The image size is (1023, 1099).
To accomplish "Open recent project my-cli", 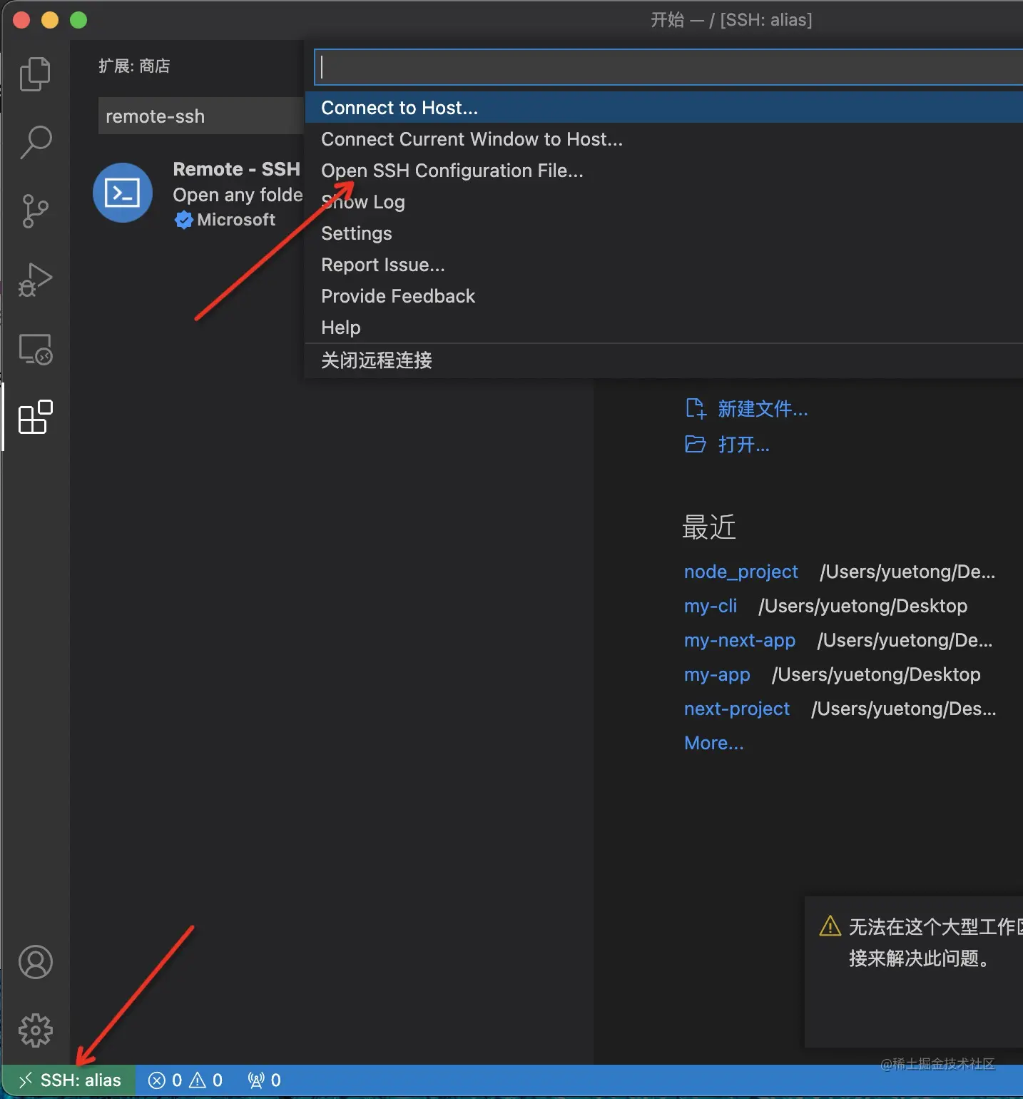I will coord(710,606).
